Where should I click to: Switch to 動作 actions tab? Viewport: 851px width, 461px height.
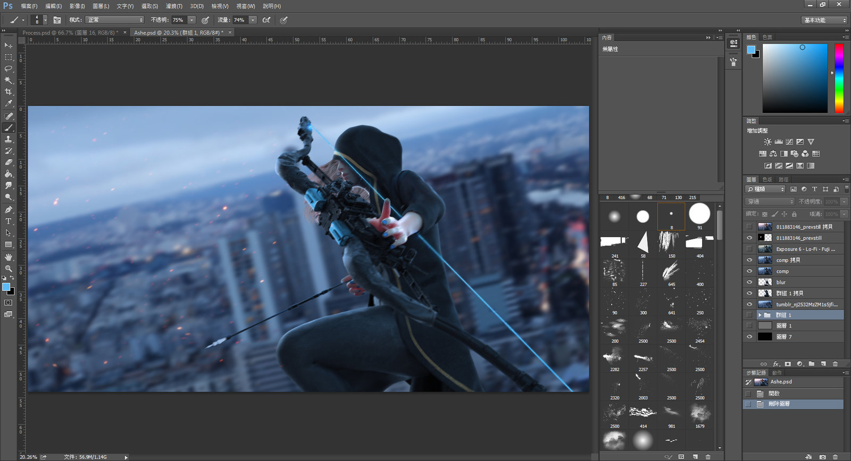tap(777, 373)
